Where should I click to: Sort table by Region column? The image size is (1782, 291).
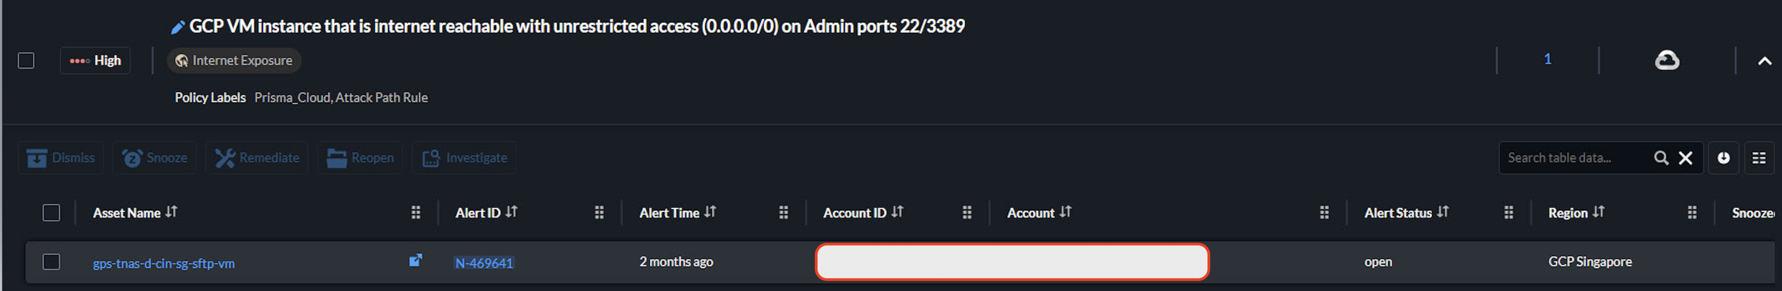click(x=1598, y=212)
